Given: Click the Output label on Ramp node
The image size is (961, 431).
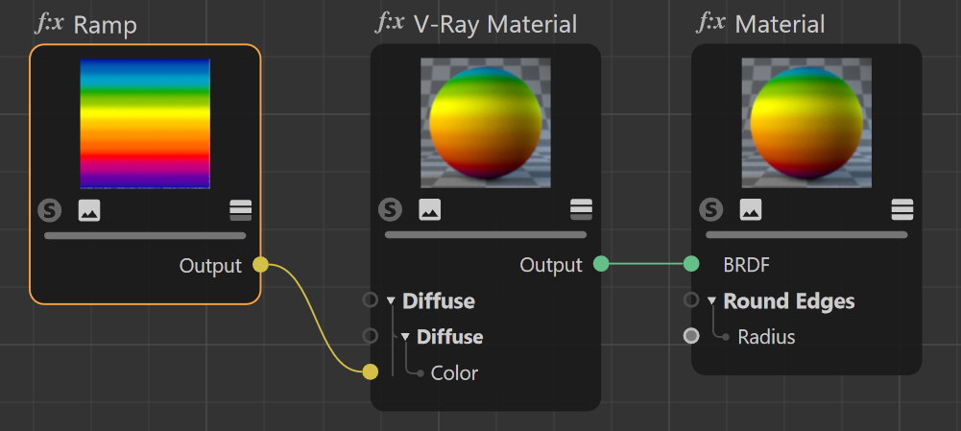Looking at the screenshot, I should (211, 266).
